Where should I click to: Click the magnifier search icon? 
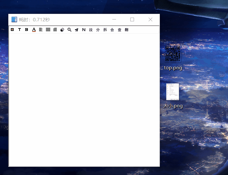click(x=69, y=30)
